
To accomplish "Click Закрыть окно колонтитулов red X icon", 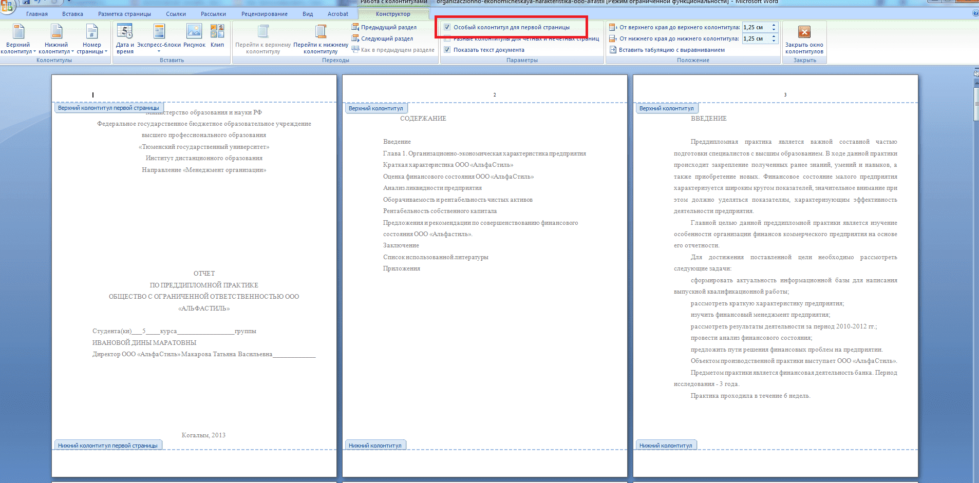I will tap(804, 32).
